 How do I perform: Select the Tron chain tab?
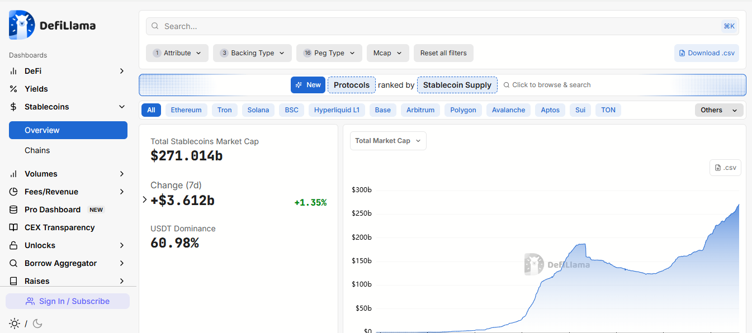(225, 110)
